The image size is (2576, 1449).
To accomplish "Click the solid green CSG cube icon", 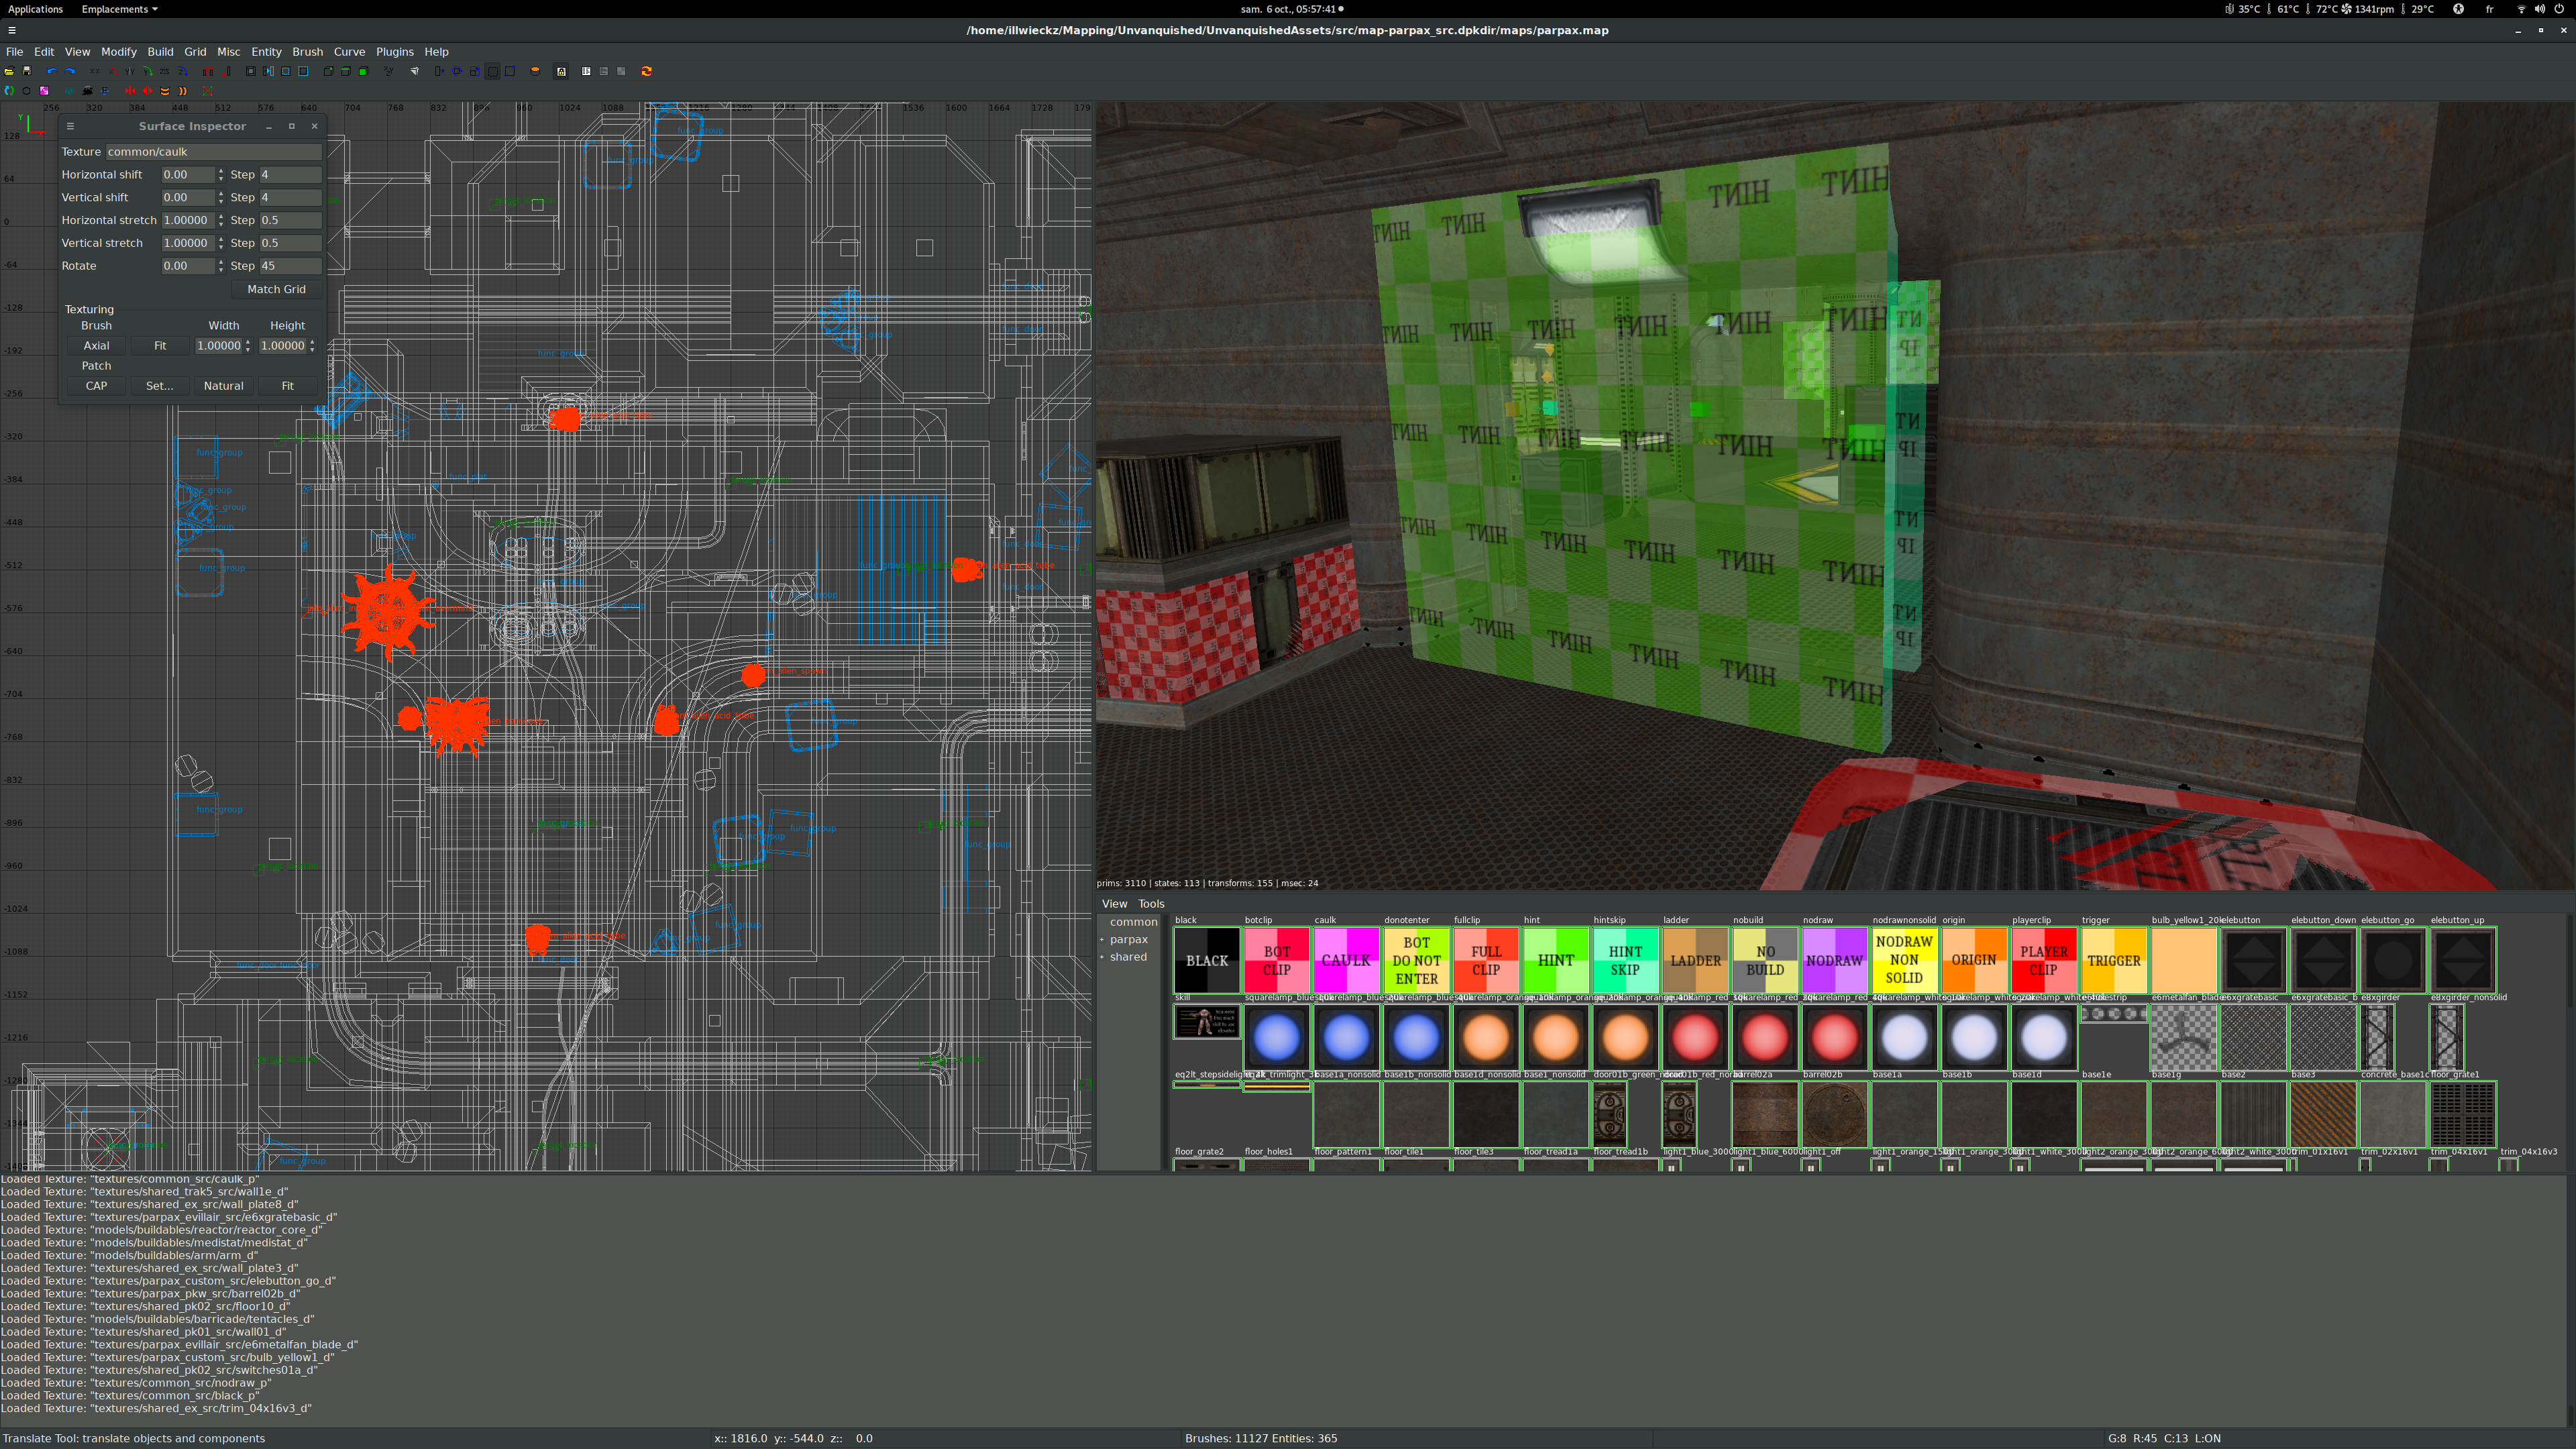I will point(364,71).
